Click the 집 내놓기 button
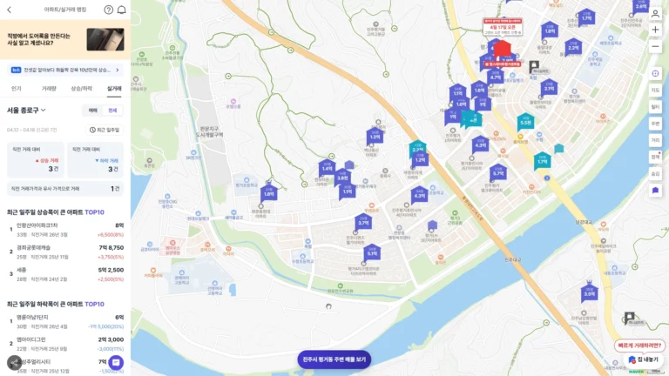669x376 pixels. pyautogui.click(x=643, y=359)
